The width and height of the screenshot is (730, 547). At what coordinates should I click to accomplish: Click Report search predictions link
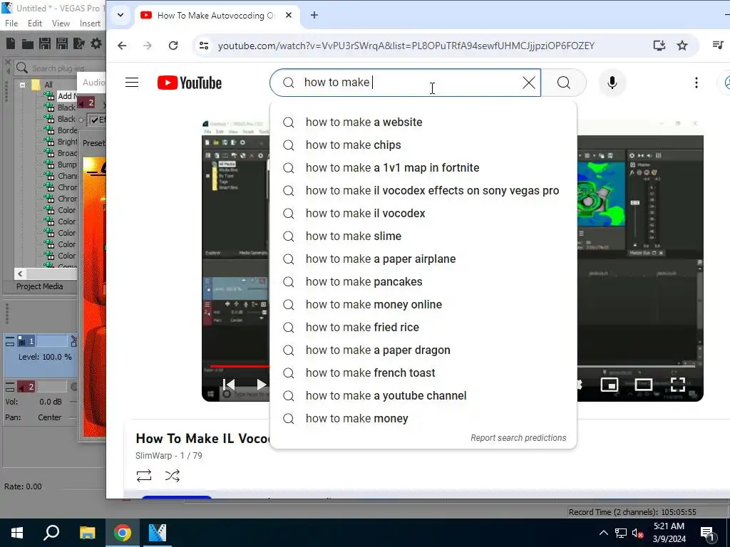coord(518,438)
